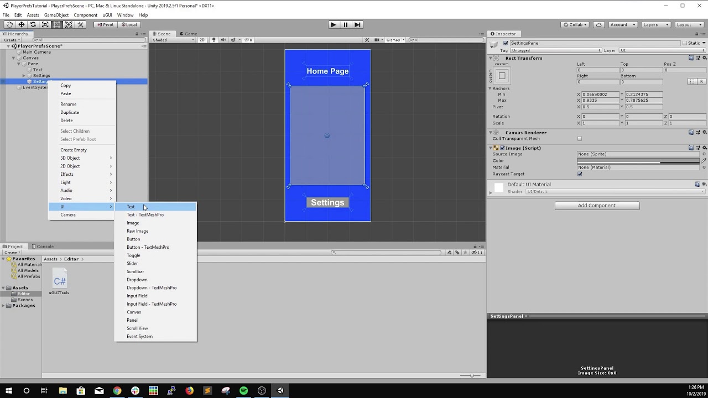This screenshot has height=398, width=708.
Task: Open the Layout dropdown
Action: click(x=689, y=24)
